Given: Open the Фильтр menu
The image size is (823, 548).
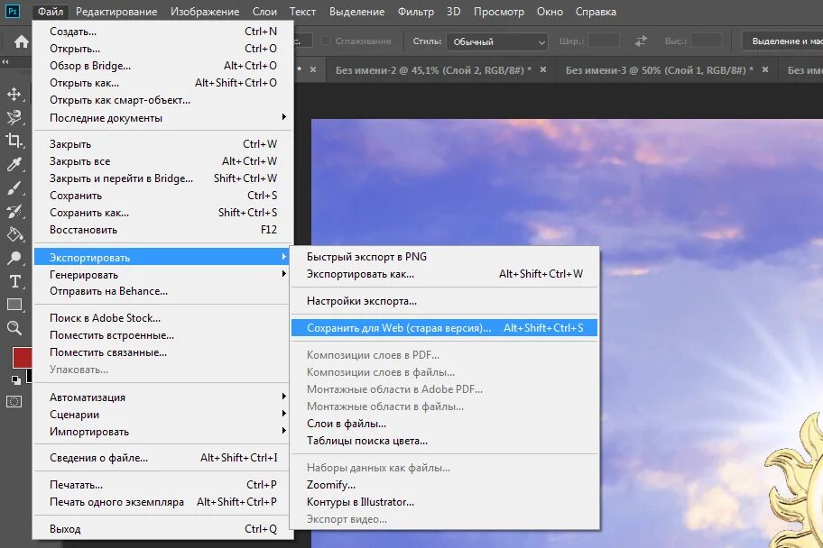Looking at the screenshot, I should (416, 12).
